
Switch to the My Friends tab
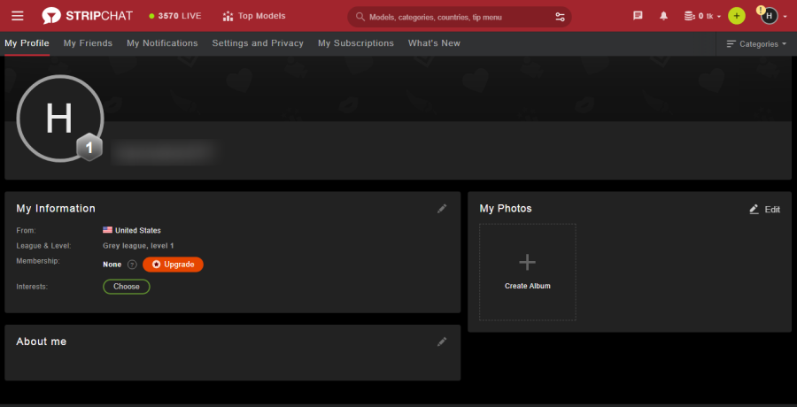88,43
